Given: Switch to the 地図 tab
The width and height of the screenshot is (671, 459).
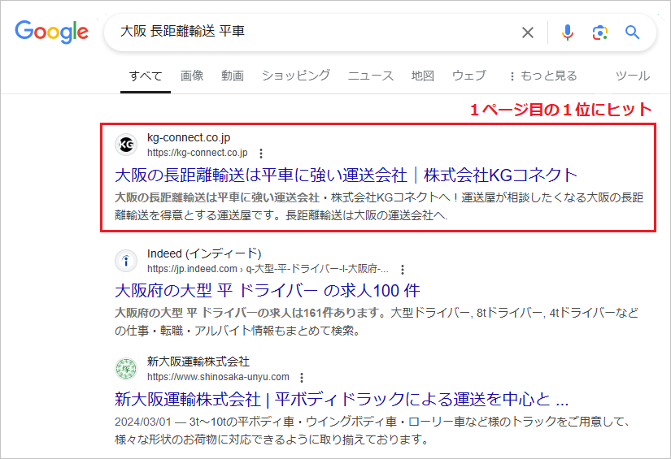Looking at the screenshot, I should click(x=423, y=76).
